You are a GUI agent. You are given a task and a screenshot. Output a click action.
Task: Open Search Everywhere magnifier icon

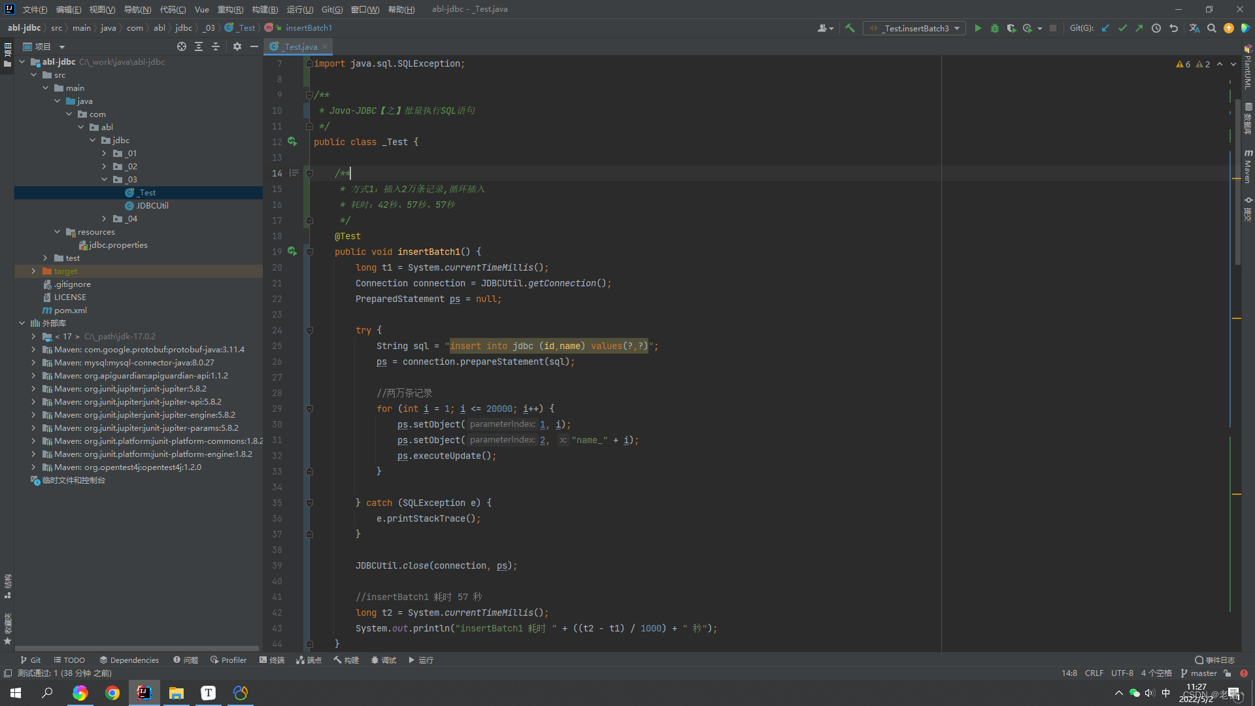(1212, 28)
